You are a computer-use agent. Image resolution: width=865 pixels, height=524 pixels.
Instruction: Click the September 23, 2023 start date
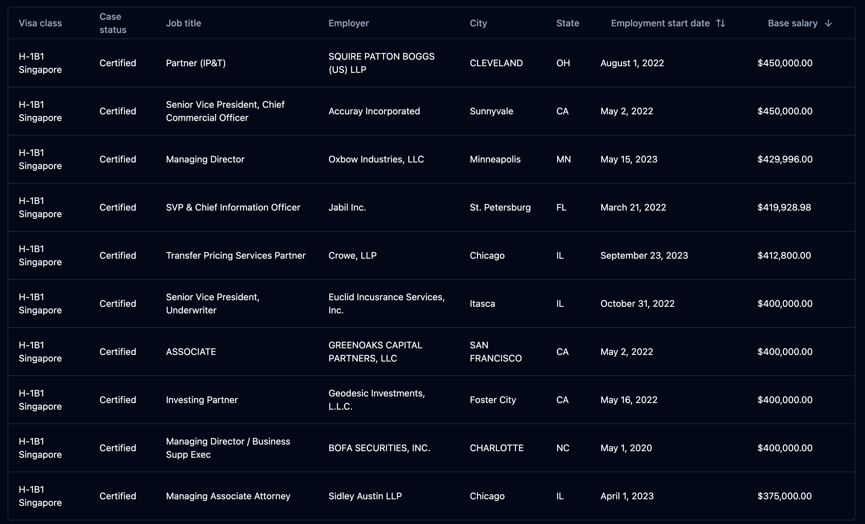[644, 255]
